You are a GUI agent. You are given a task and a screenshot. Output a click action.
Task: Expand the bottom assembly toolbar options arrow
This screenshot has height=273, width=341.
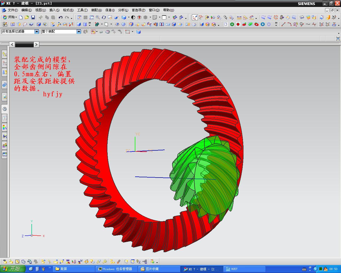[x=157, y=262]
